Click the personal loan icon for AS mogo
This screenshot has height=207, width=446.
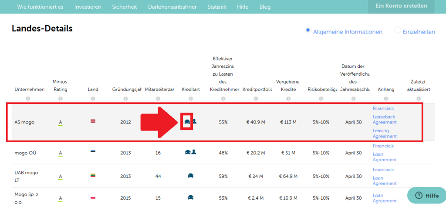194,121
